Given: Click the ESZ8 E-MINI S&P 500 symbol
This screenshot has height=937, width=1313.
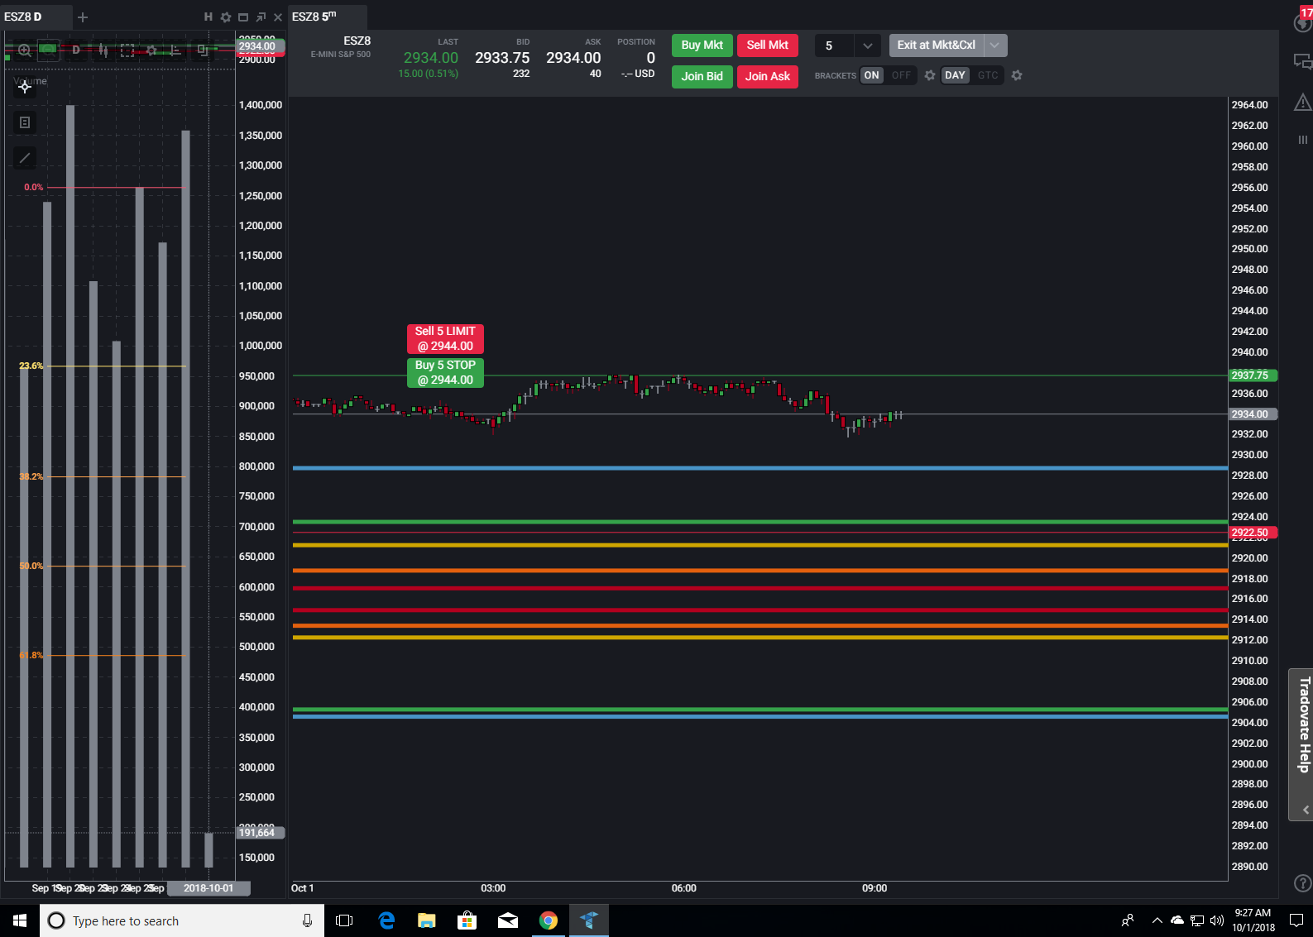Looking at the screenshot, I should coord(342,47).
